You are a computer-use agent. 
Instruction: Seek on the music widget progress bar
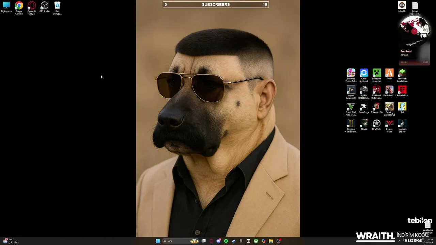415,62
